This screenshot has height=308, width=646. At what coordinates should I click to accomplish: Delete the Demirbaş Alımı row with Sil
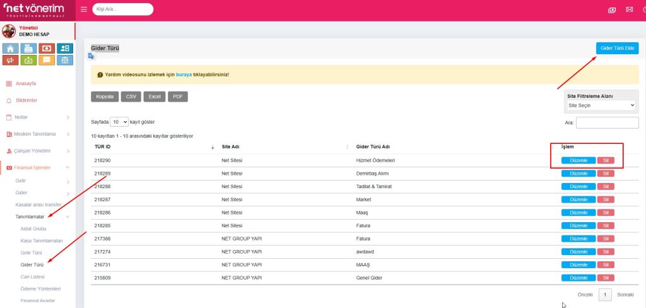(605, 174)
